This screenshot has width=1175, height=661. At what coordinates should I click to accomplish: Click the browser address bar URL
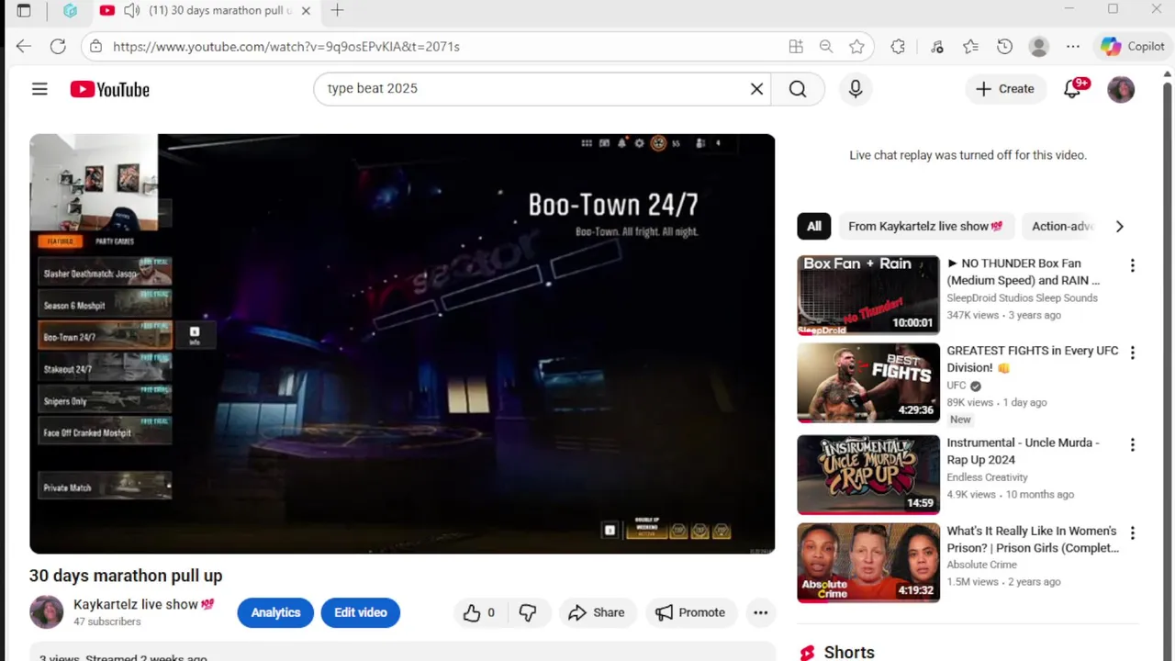(286, 46)
